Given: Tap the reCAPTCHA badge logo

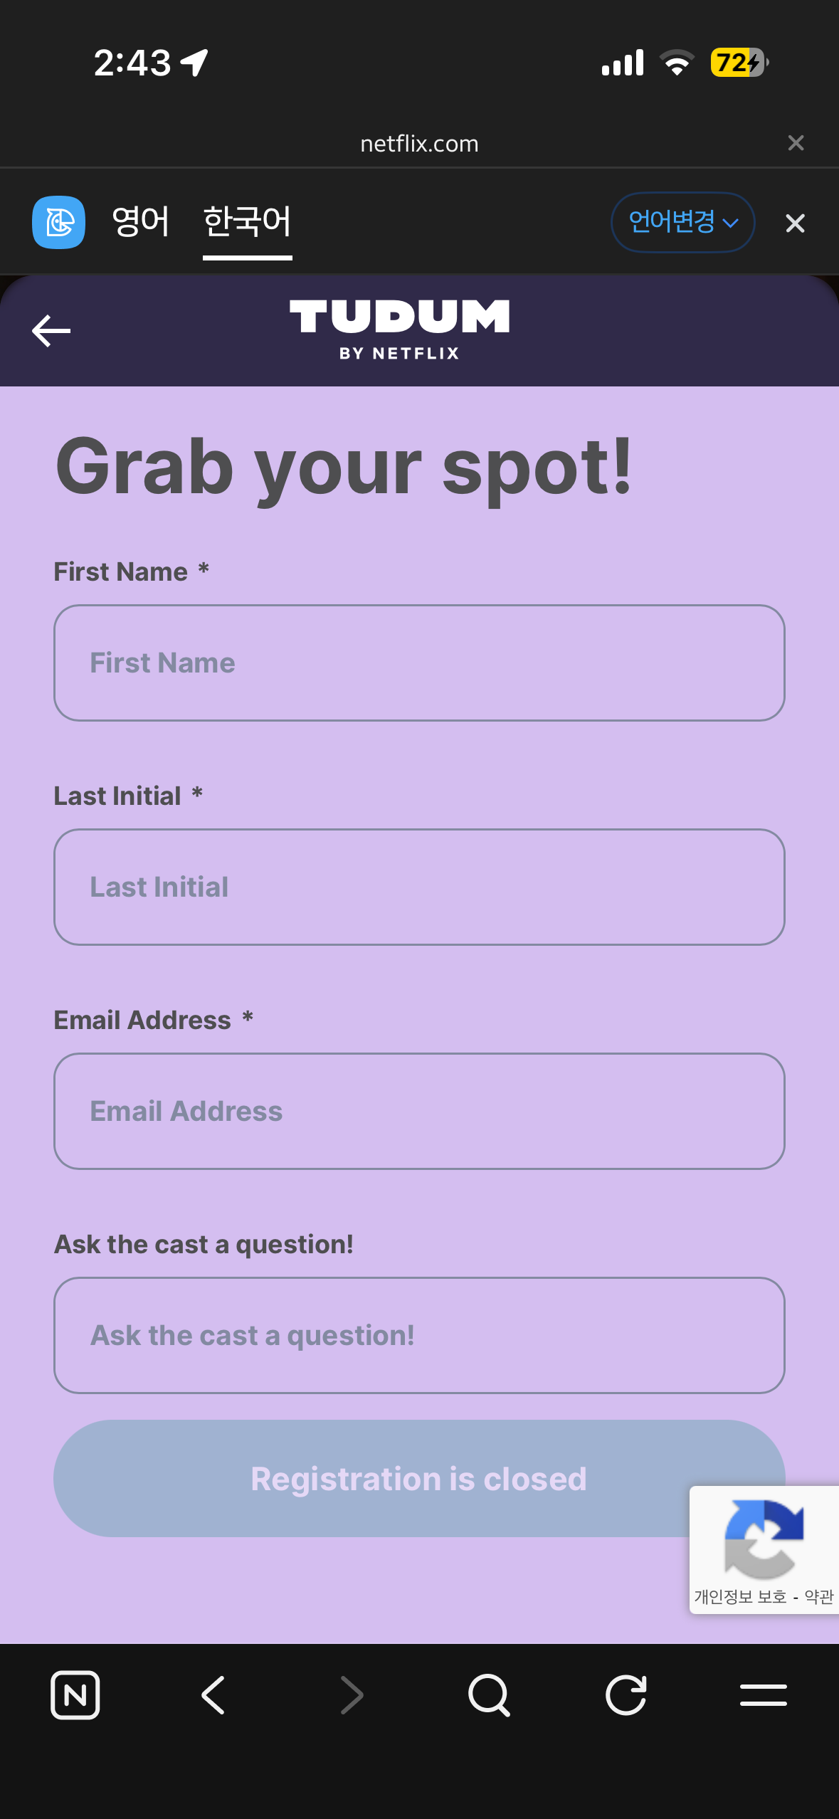Looking at the screenshot, I should (764, 1537).
